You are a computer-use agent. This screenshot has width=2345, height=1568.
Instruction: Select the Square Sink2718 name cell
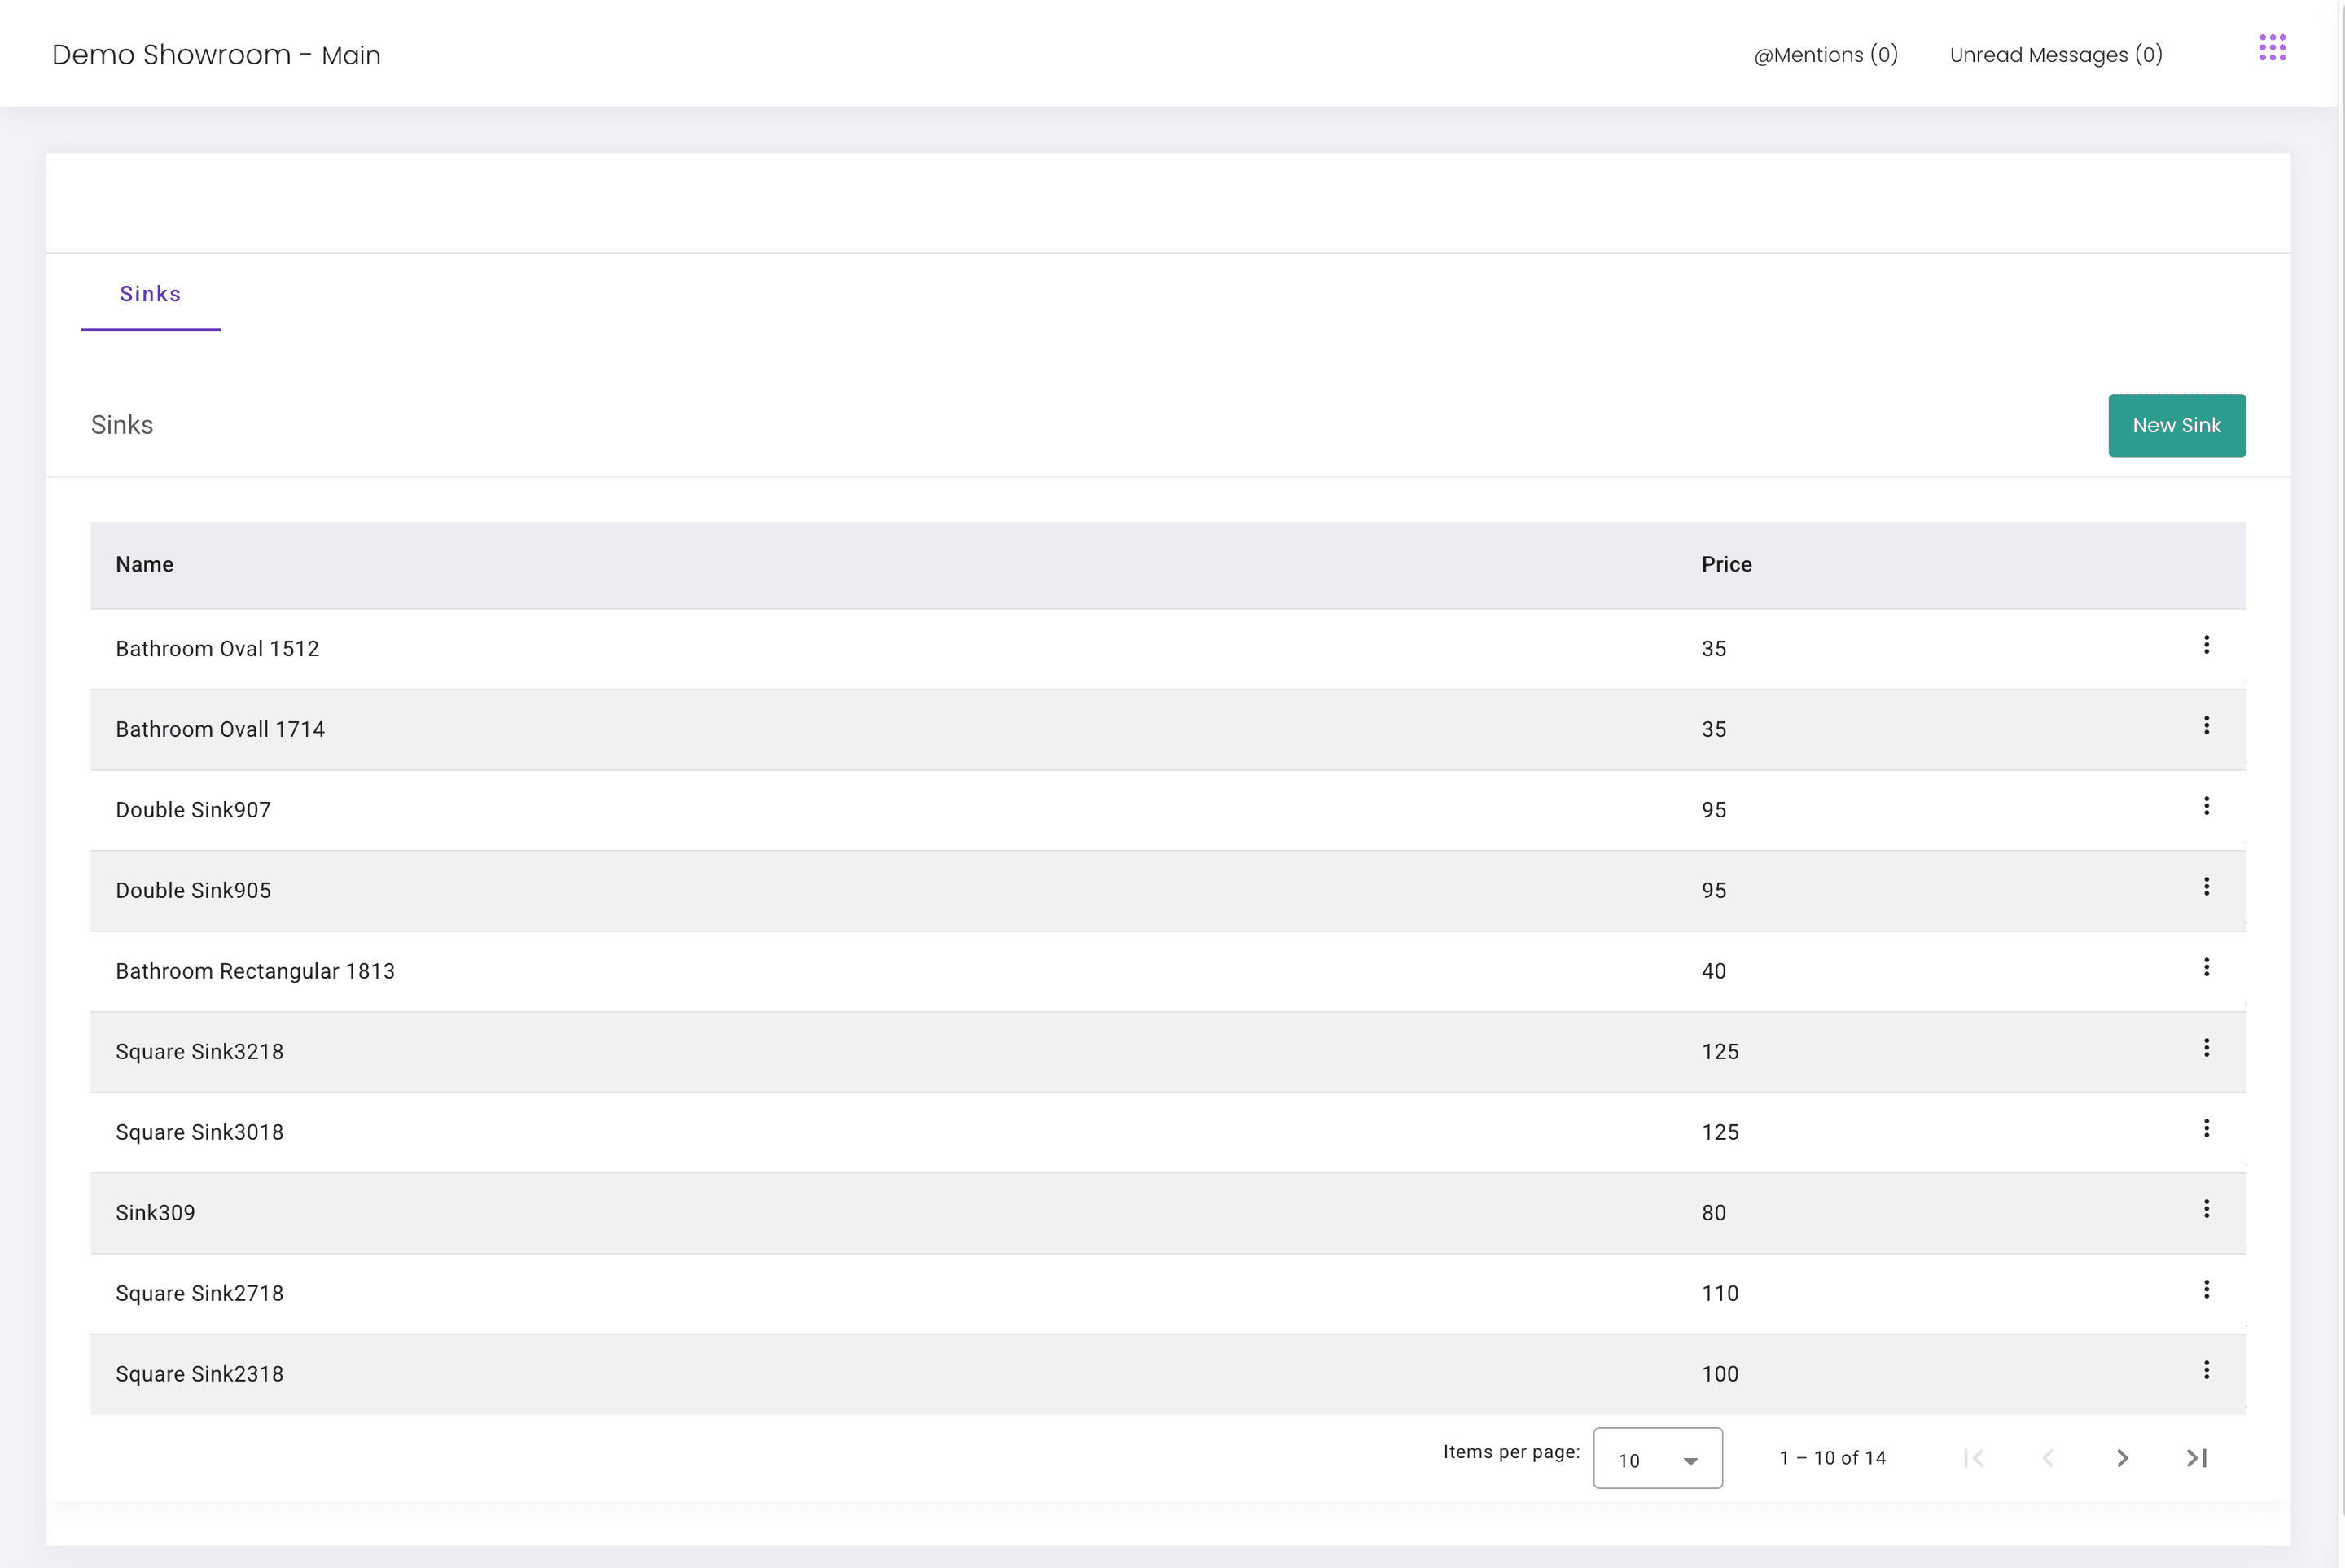tap(199, 1294)
